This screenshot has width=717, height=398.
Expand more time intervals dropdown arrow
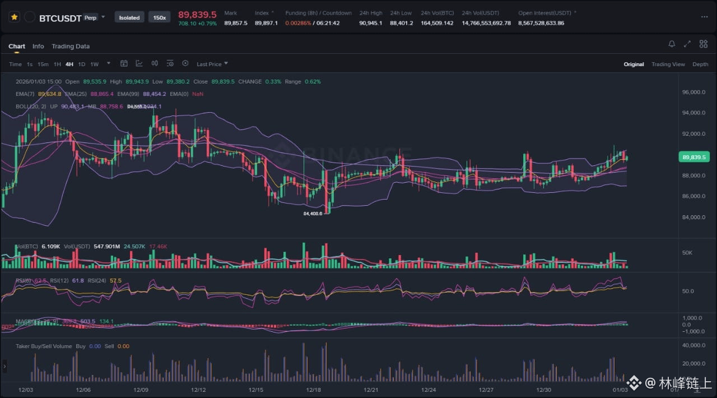click(x=109, y=64)
